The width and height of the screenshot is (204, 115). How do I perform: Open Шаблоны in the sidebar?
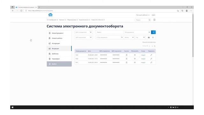point(59,54)
